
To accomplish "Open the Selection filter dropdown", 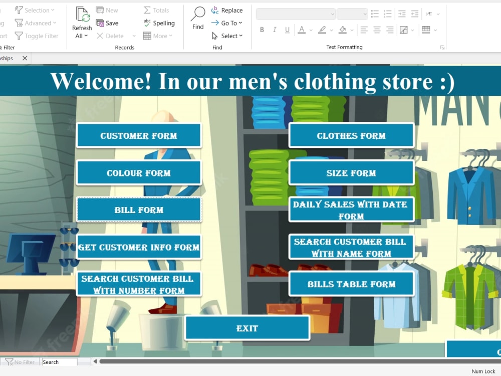I will 35,10.
